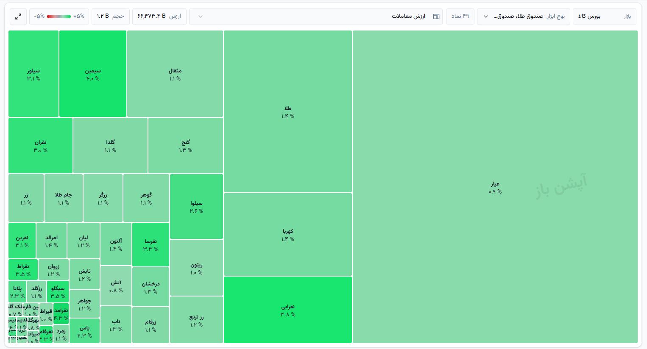Select the عیار treemap tile
647x349 pixels.
pos(495,187)
